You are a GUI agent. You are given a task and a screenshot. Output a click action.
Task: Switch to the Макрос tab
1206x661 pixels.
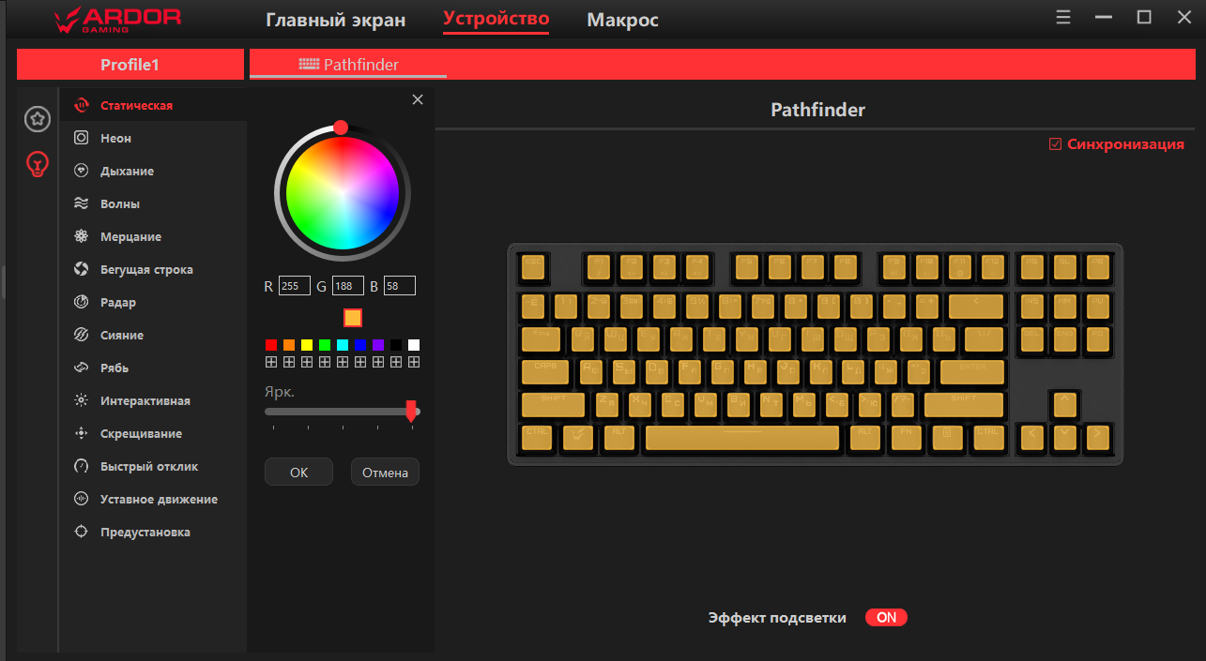click(622, 20)
